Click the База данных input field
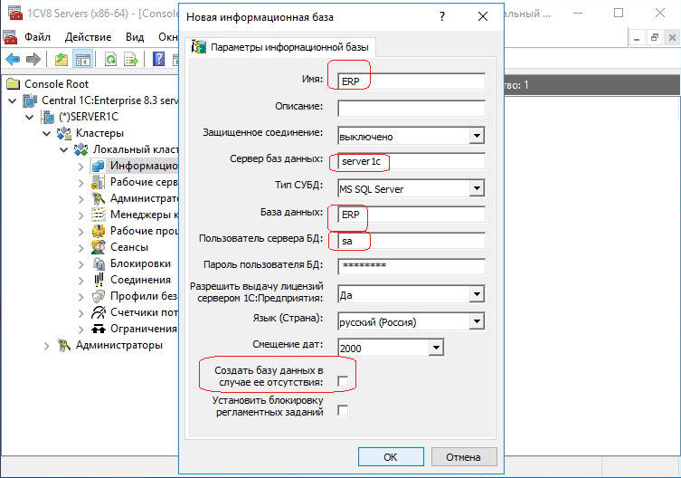 (411, 215)
